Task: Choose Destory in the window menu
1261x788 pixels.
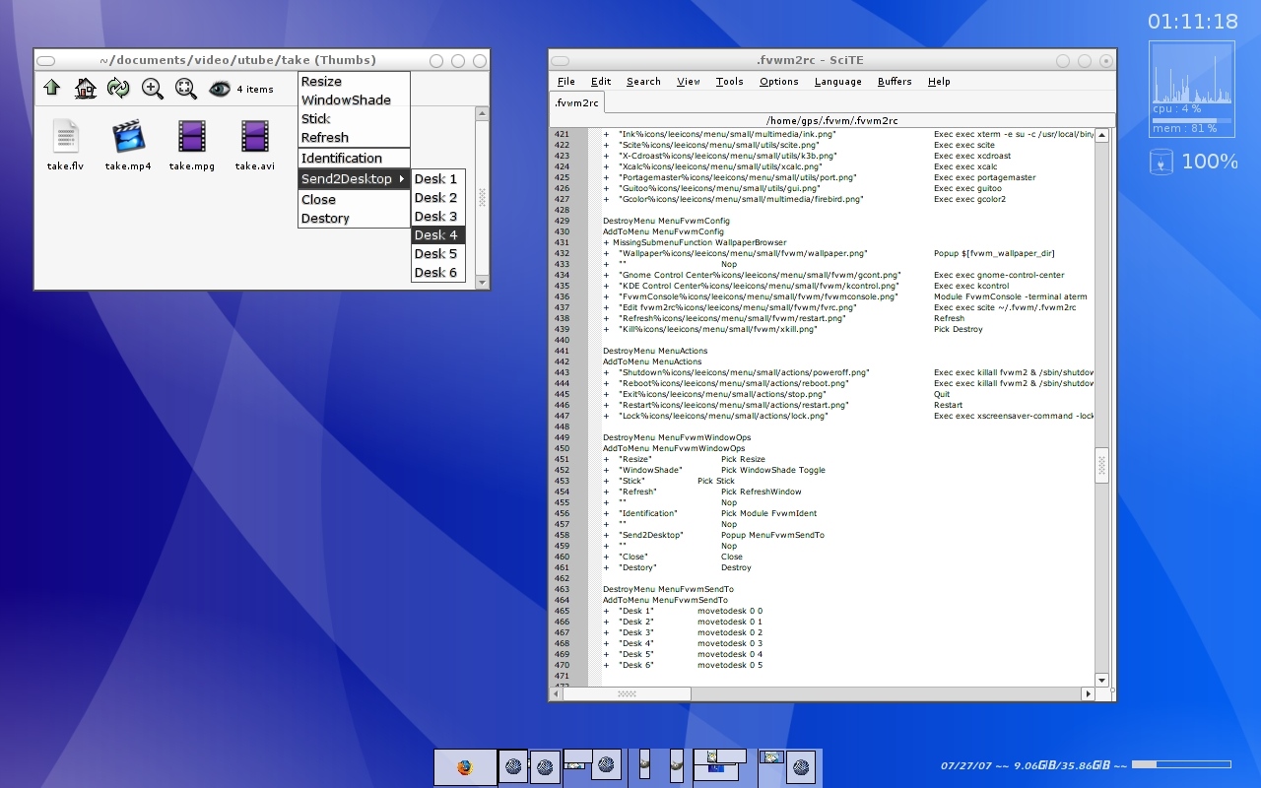Action: (x=354, y=219)
